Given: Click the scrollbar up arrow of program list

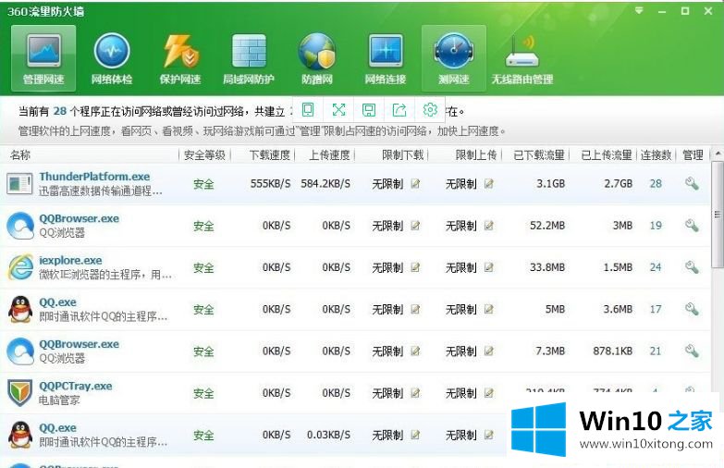Looking at the screenshot, I should [x=718, y=153].
